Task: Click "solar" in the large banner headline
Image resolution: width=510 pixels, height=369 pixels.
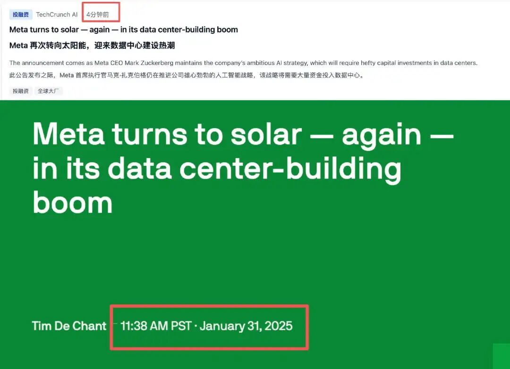Action: [265, 135]
